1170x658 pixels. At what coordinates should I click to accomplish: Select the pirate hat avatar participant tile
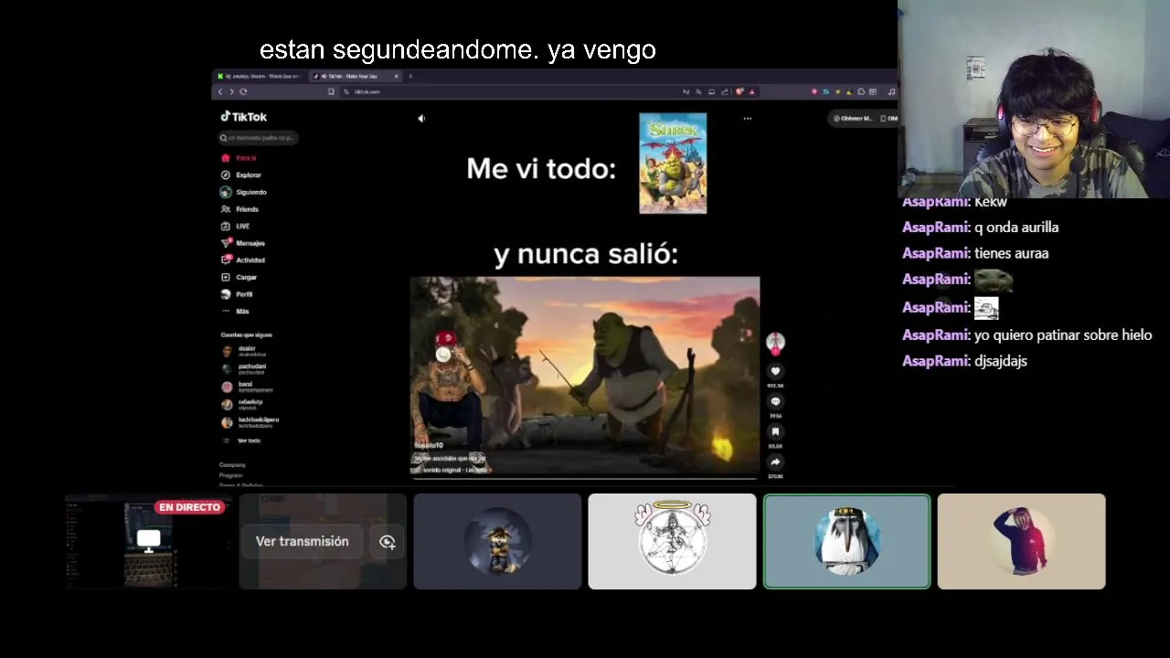(497, 541)
